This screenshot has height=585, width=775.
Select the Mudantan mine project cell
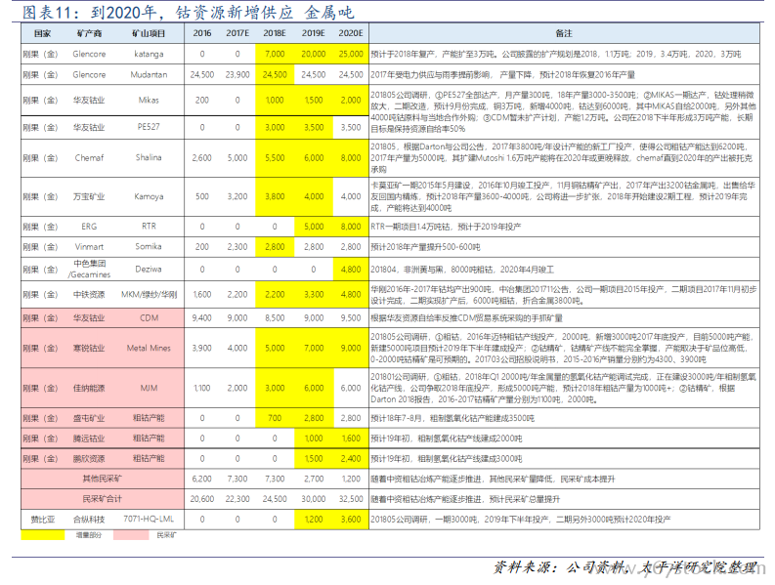149,74
